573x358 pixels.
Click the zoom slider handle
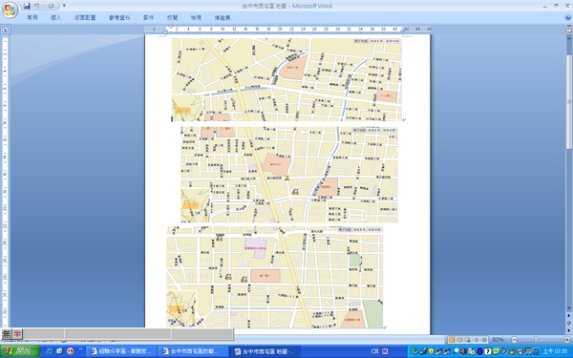pyautogui.click(x=536, y=340)
